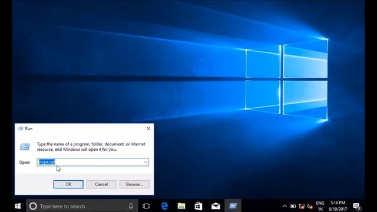Image resolution: width=377 pixels, height=212 pixels.
Task: Switch the ENG IN input language
Action: (x=320, y=206)
